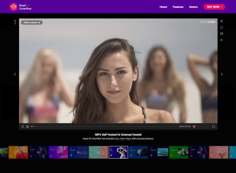This screenshot has width=236, height=173.
Task: Open the Features menu item
Action: pos(178,7)
